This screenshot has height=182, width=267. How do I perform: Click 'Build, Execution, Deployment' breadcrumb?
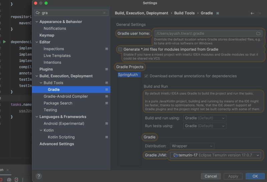pyautogui.click(x=141, y=13)
